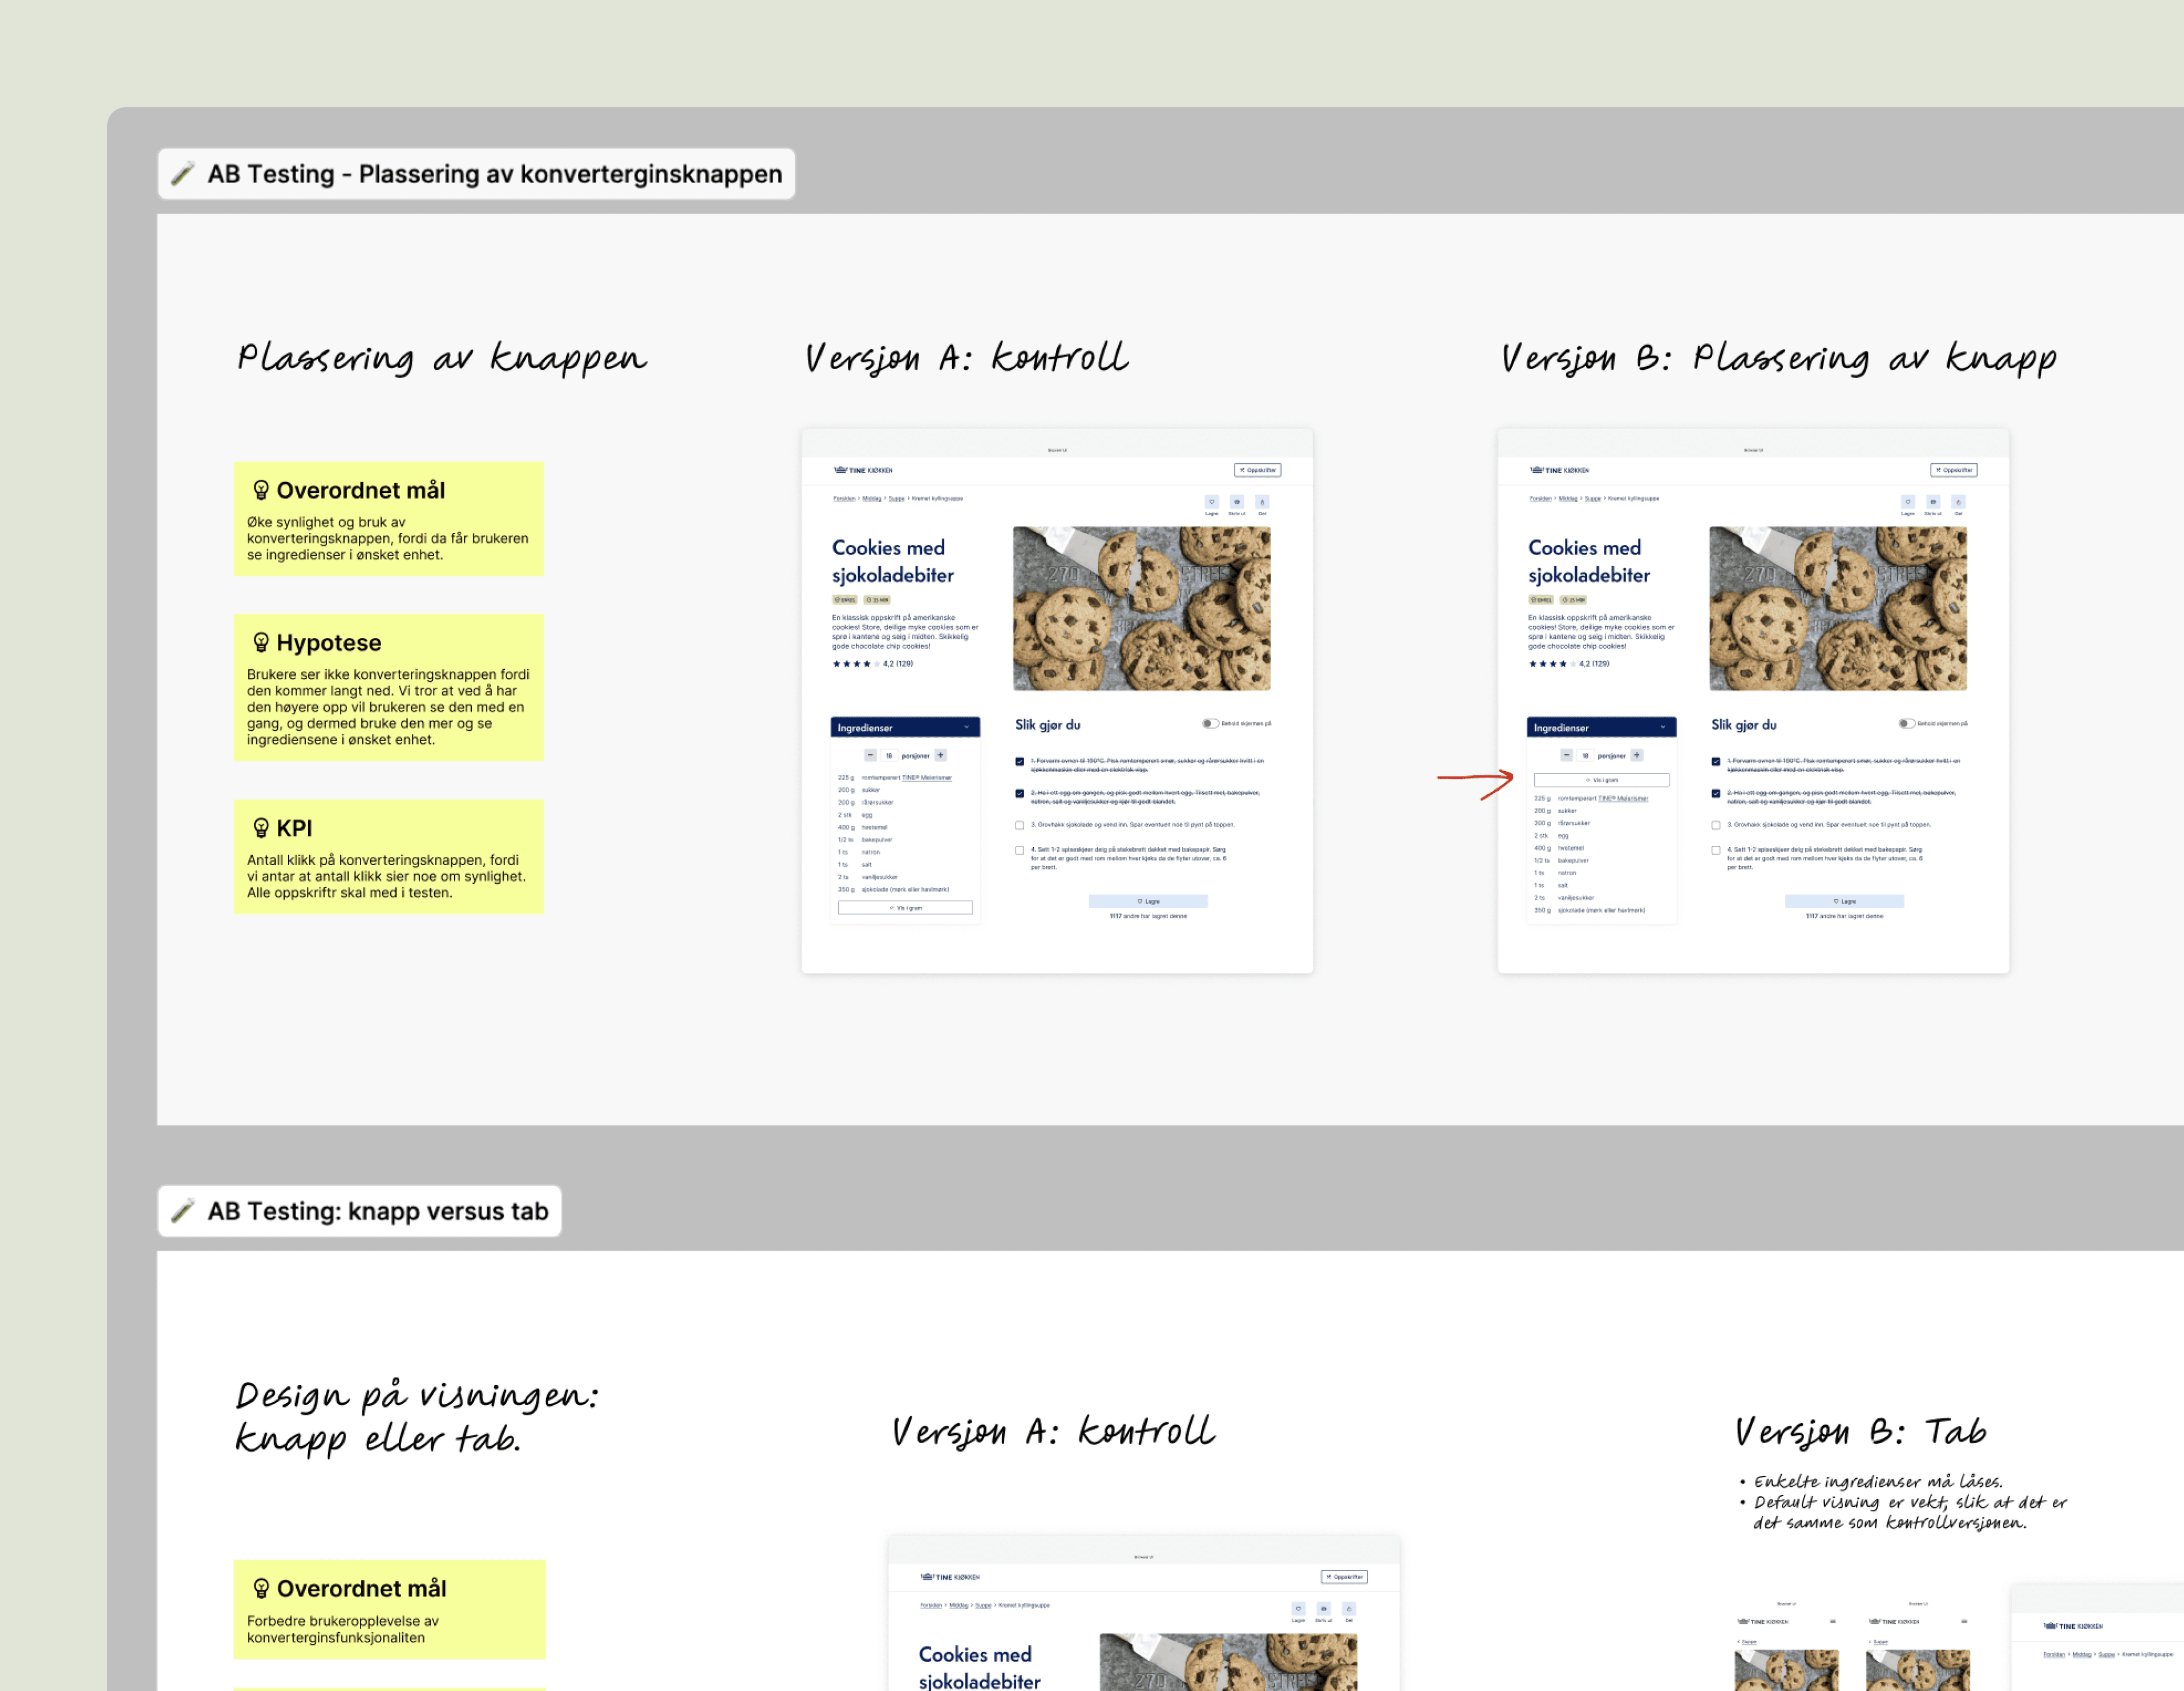Click pencil icon on knapp versus tab label
The width and height of the screenshot is (2184, 1691).
183,1211
